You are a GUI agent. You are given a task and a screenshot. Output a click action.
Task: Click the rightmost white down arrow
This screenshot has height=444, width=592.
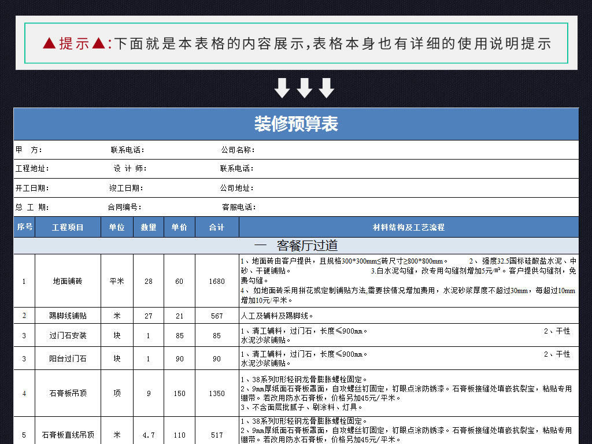point(327,88)
